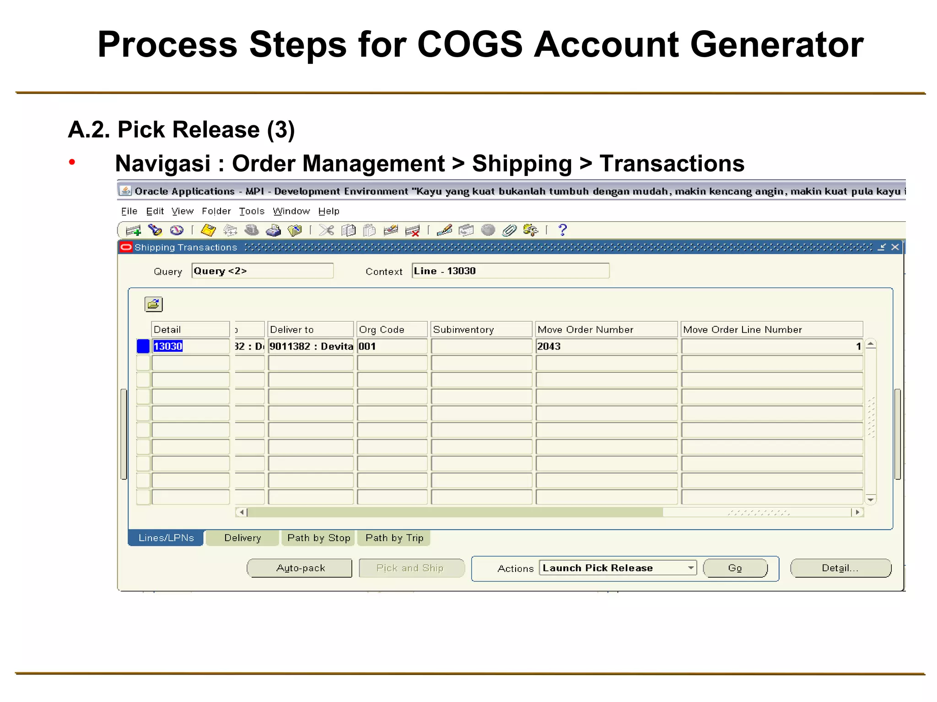This screenshot has height=702, width=937.
Task: Click the vertical scrollbar down arrow of the grid
Action: coord(871,500)
